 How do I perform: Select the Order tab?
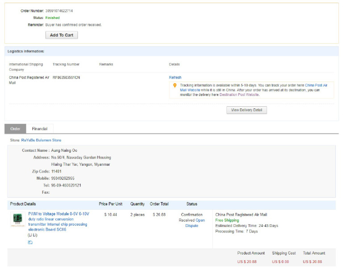point(15,129)
